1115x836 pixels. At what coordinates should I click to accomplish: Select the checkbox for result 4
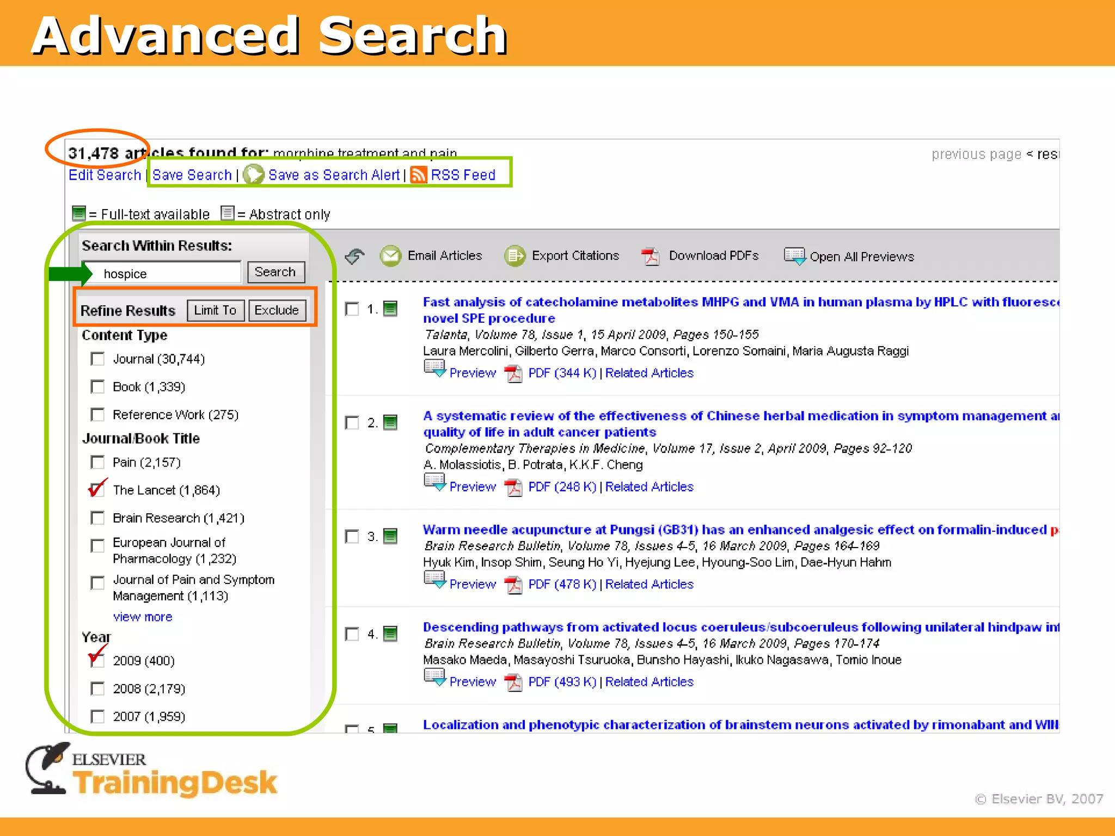click(x=352, y=634)
